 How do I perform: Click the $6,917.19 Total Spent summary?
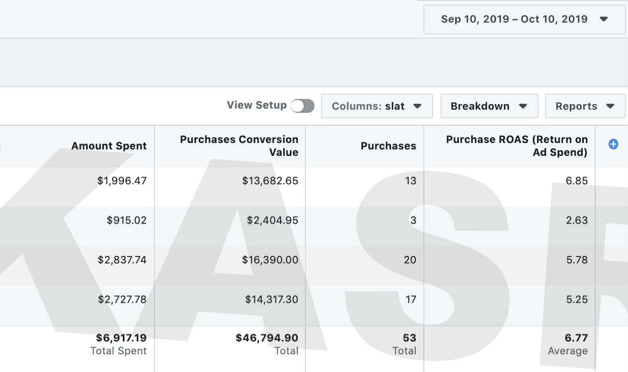[121, 338]
